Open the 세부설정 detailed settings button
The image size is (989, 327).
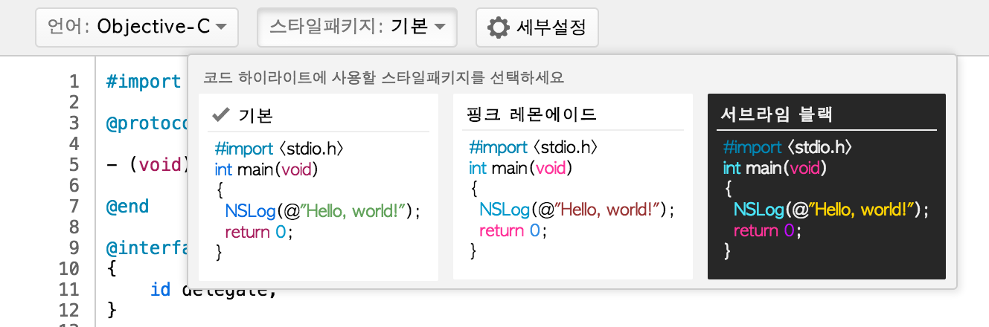[x=537, y=27]
